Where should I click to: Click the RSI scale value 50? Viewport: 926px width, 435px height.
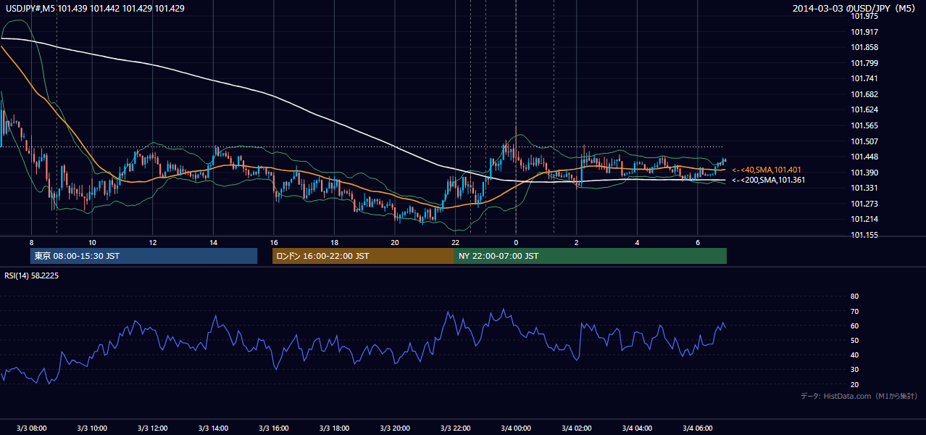[x=854, y=340]
